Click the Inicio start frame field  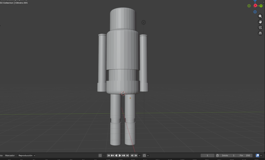(x=228, y=155)
